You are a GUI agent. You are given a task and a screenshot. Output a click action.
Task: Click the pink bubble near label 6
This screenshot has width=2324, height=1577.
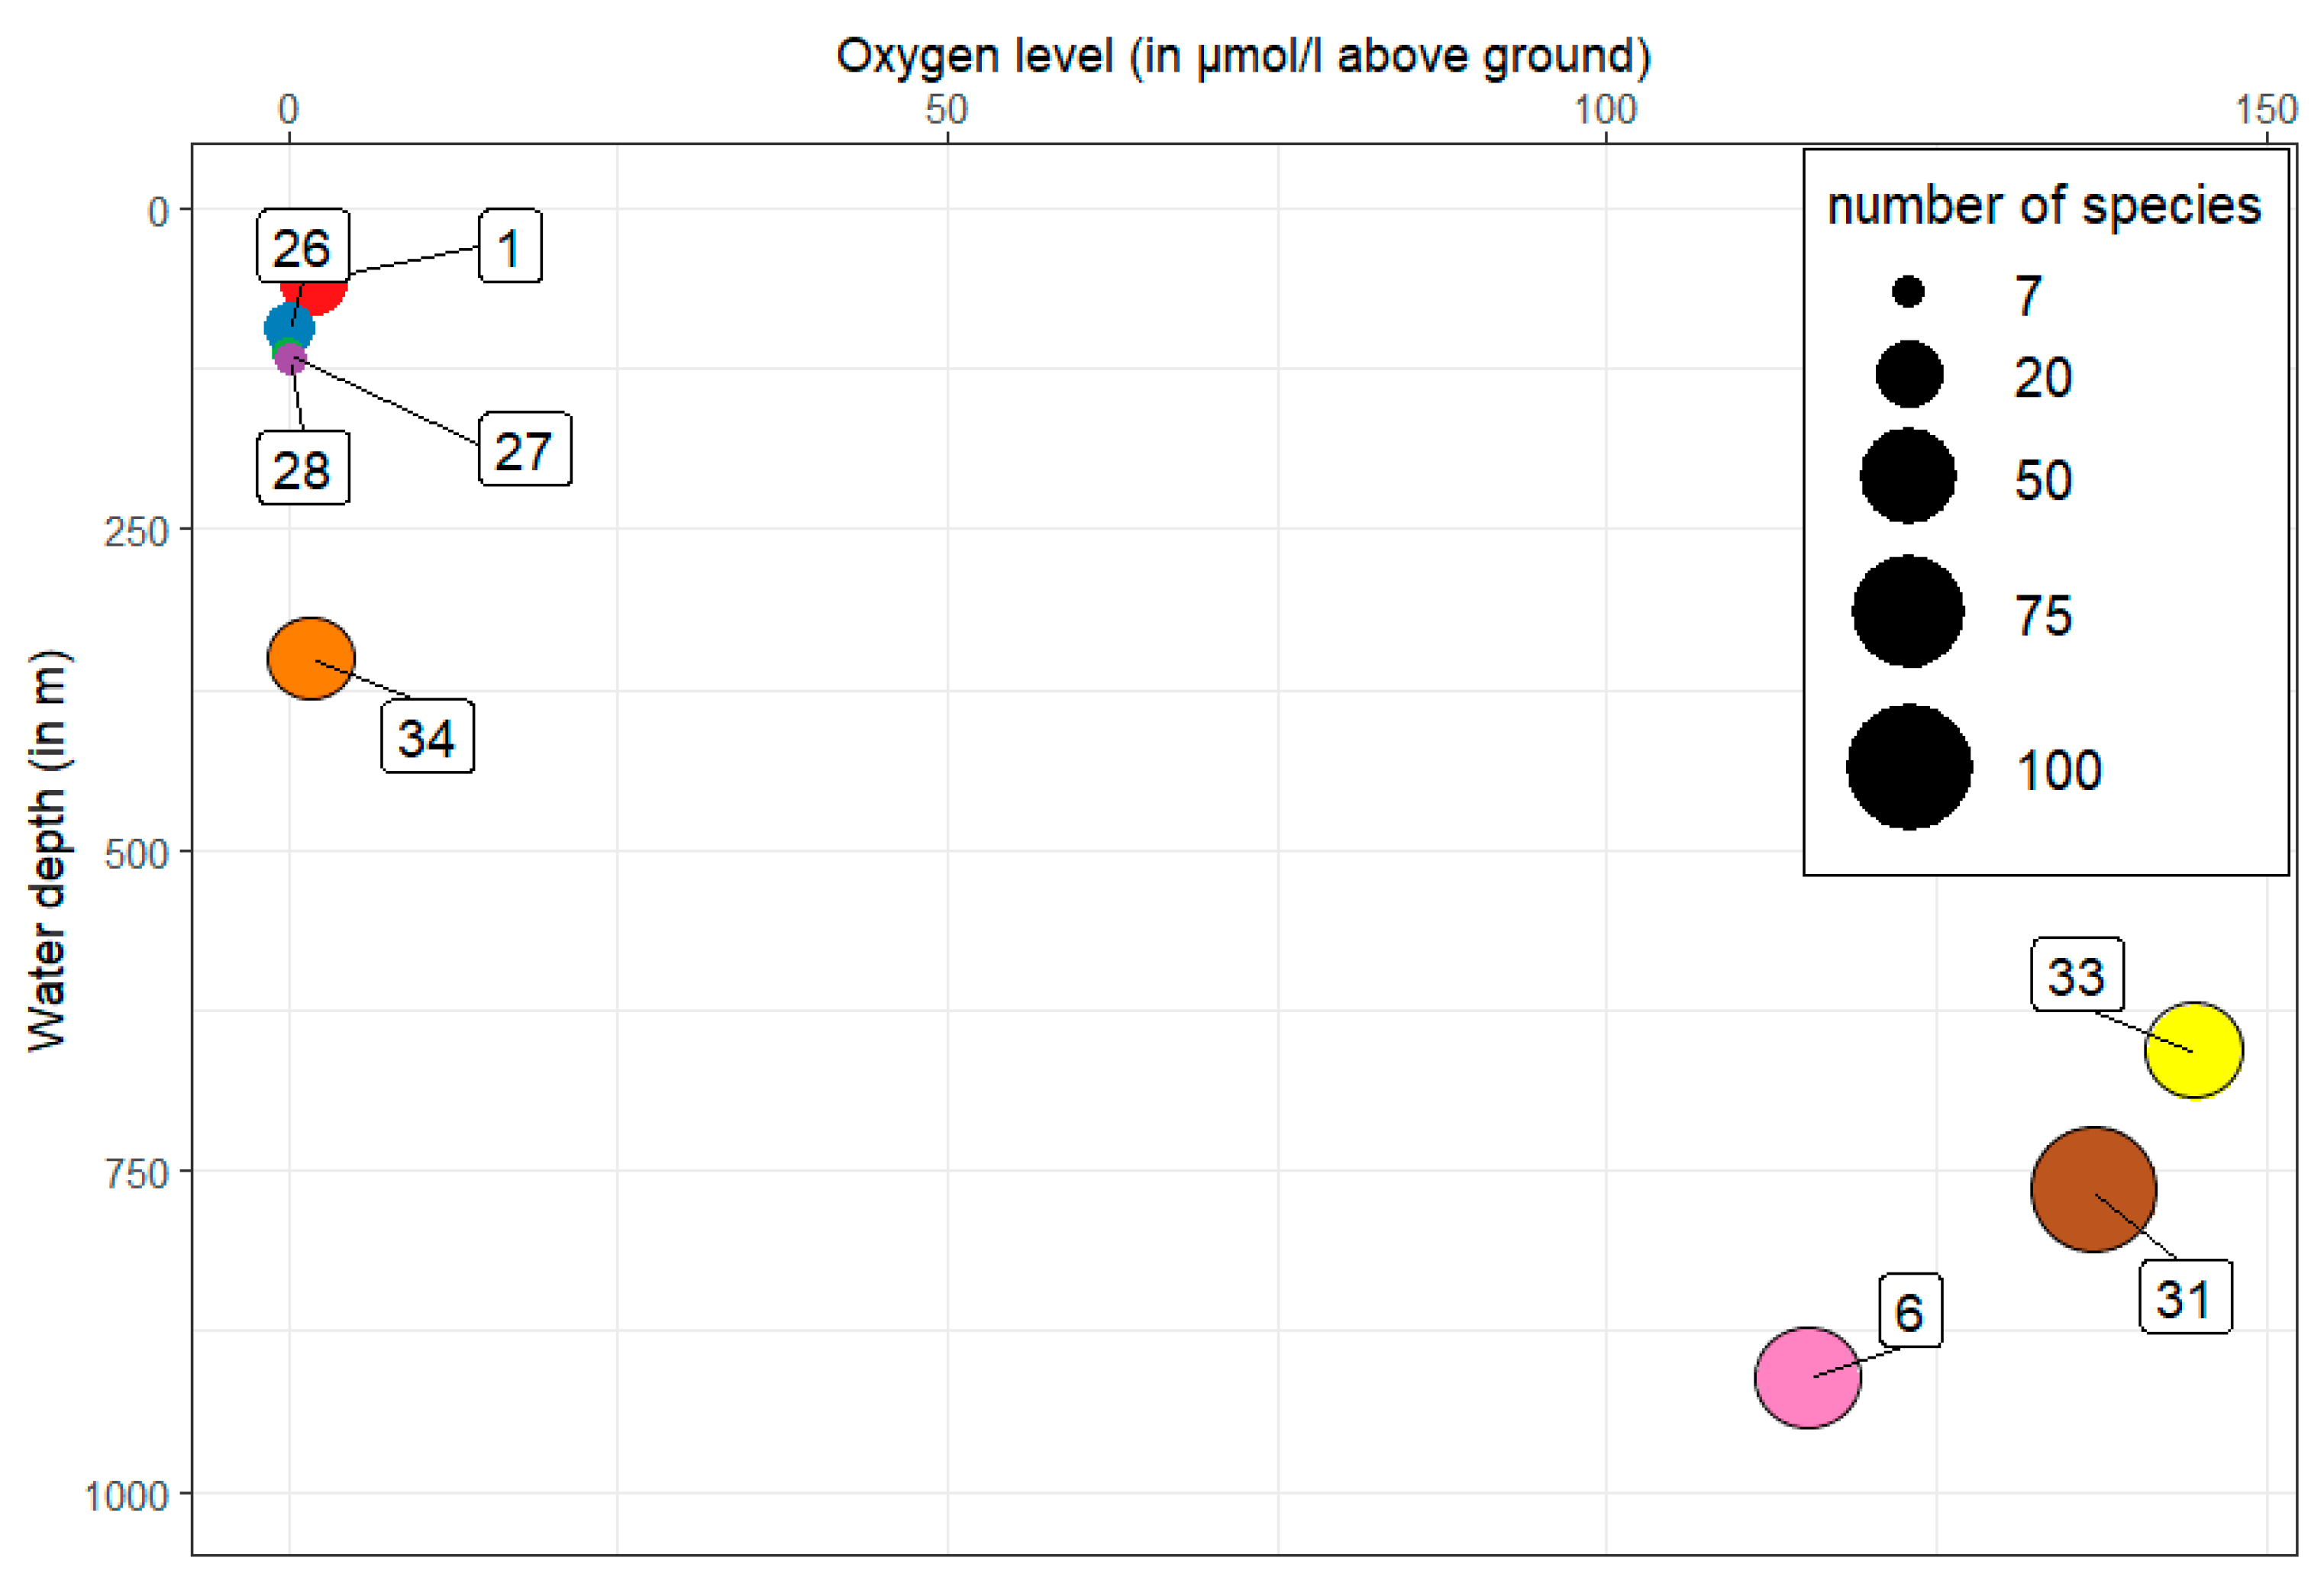click(x=1807, y=1377)
